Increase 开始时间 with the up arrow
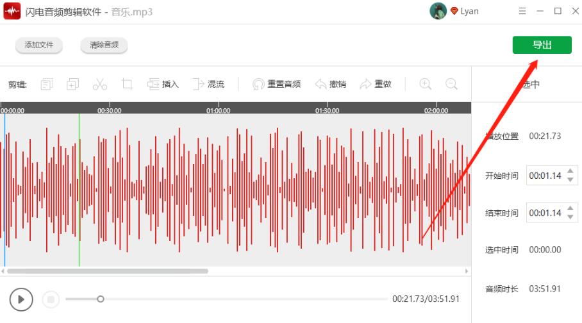This screenshot has height=323, width=582. point(570,171)
